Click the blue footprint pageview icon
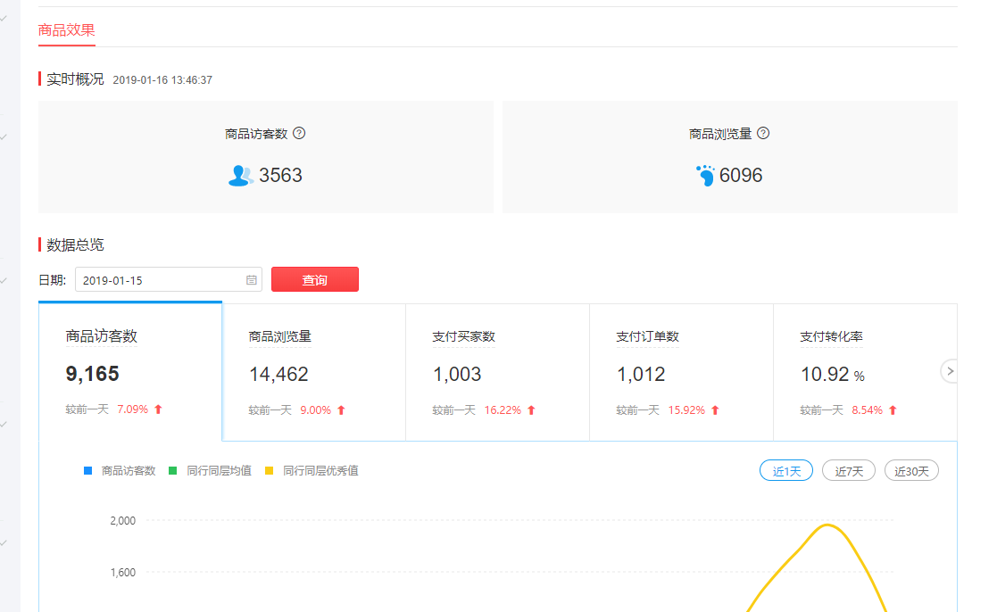The height and width of the screenshot is (612, 997). [x=705, y=176]
